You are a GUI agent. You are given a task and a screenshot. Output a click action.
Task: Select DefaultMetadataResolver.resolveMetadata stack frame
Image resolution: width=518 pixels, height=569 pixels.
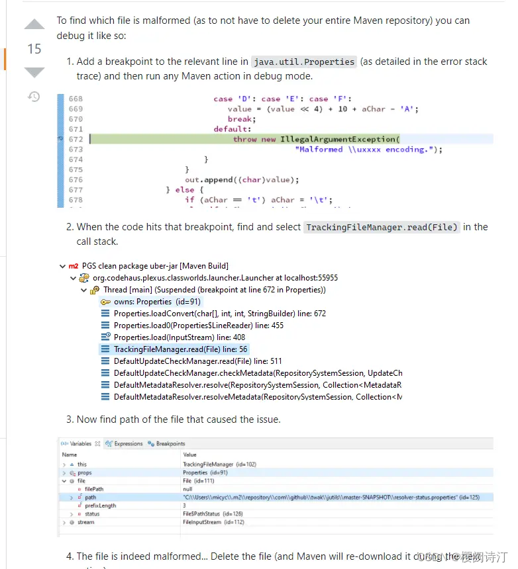(258, 396)
